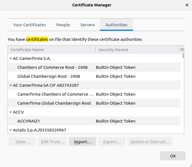Select the Authorities tab
The image size is (192, 167).
(116, 25)
